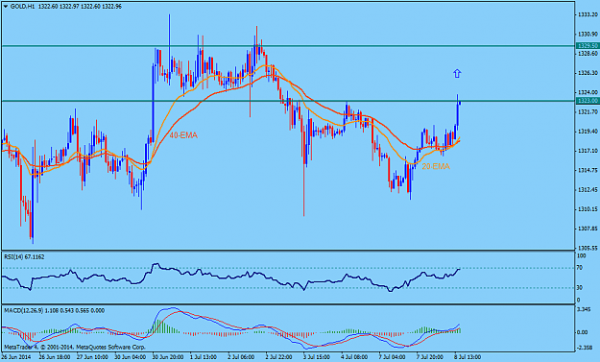Image resolution: width=600 pixels, height=362 pixels.
Task: Click the 1317.10 price scale value
Action: [588, 151]
